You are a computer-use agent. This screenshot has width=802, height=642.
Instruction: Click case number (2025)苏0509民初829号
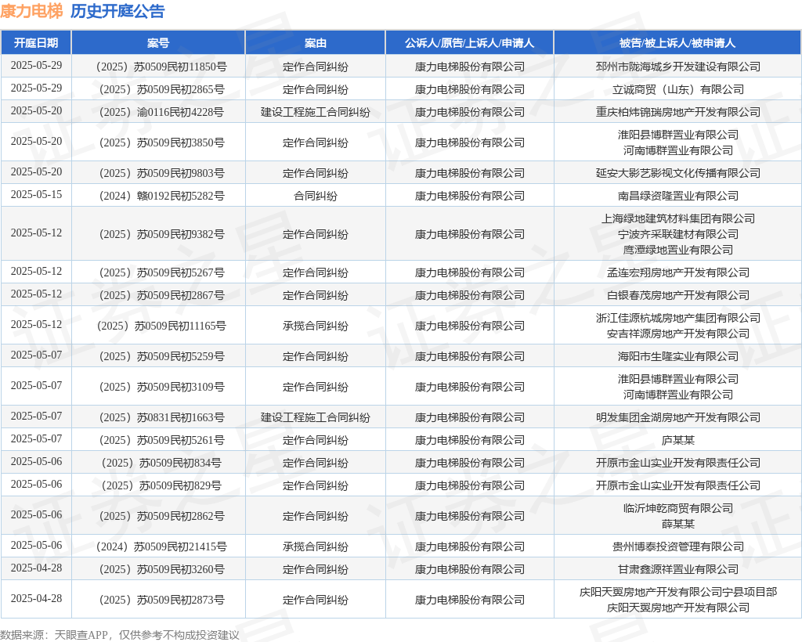pos(161,485)
